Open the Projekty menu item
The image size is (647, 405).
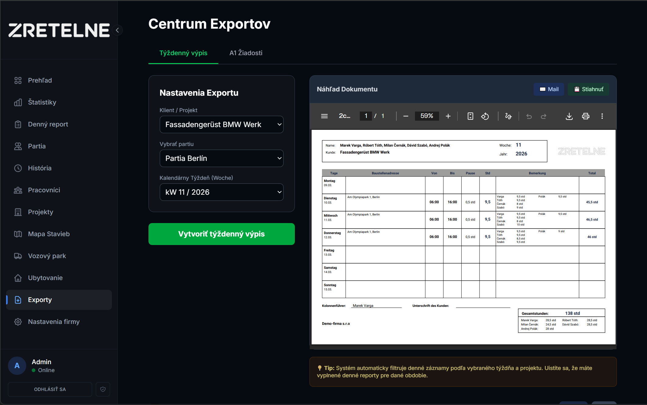59,212
